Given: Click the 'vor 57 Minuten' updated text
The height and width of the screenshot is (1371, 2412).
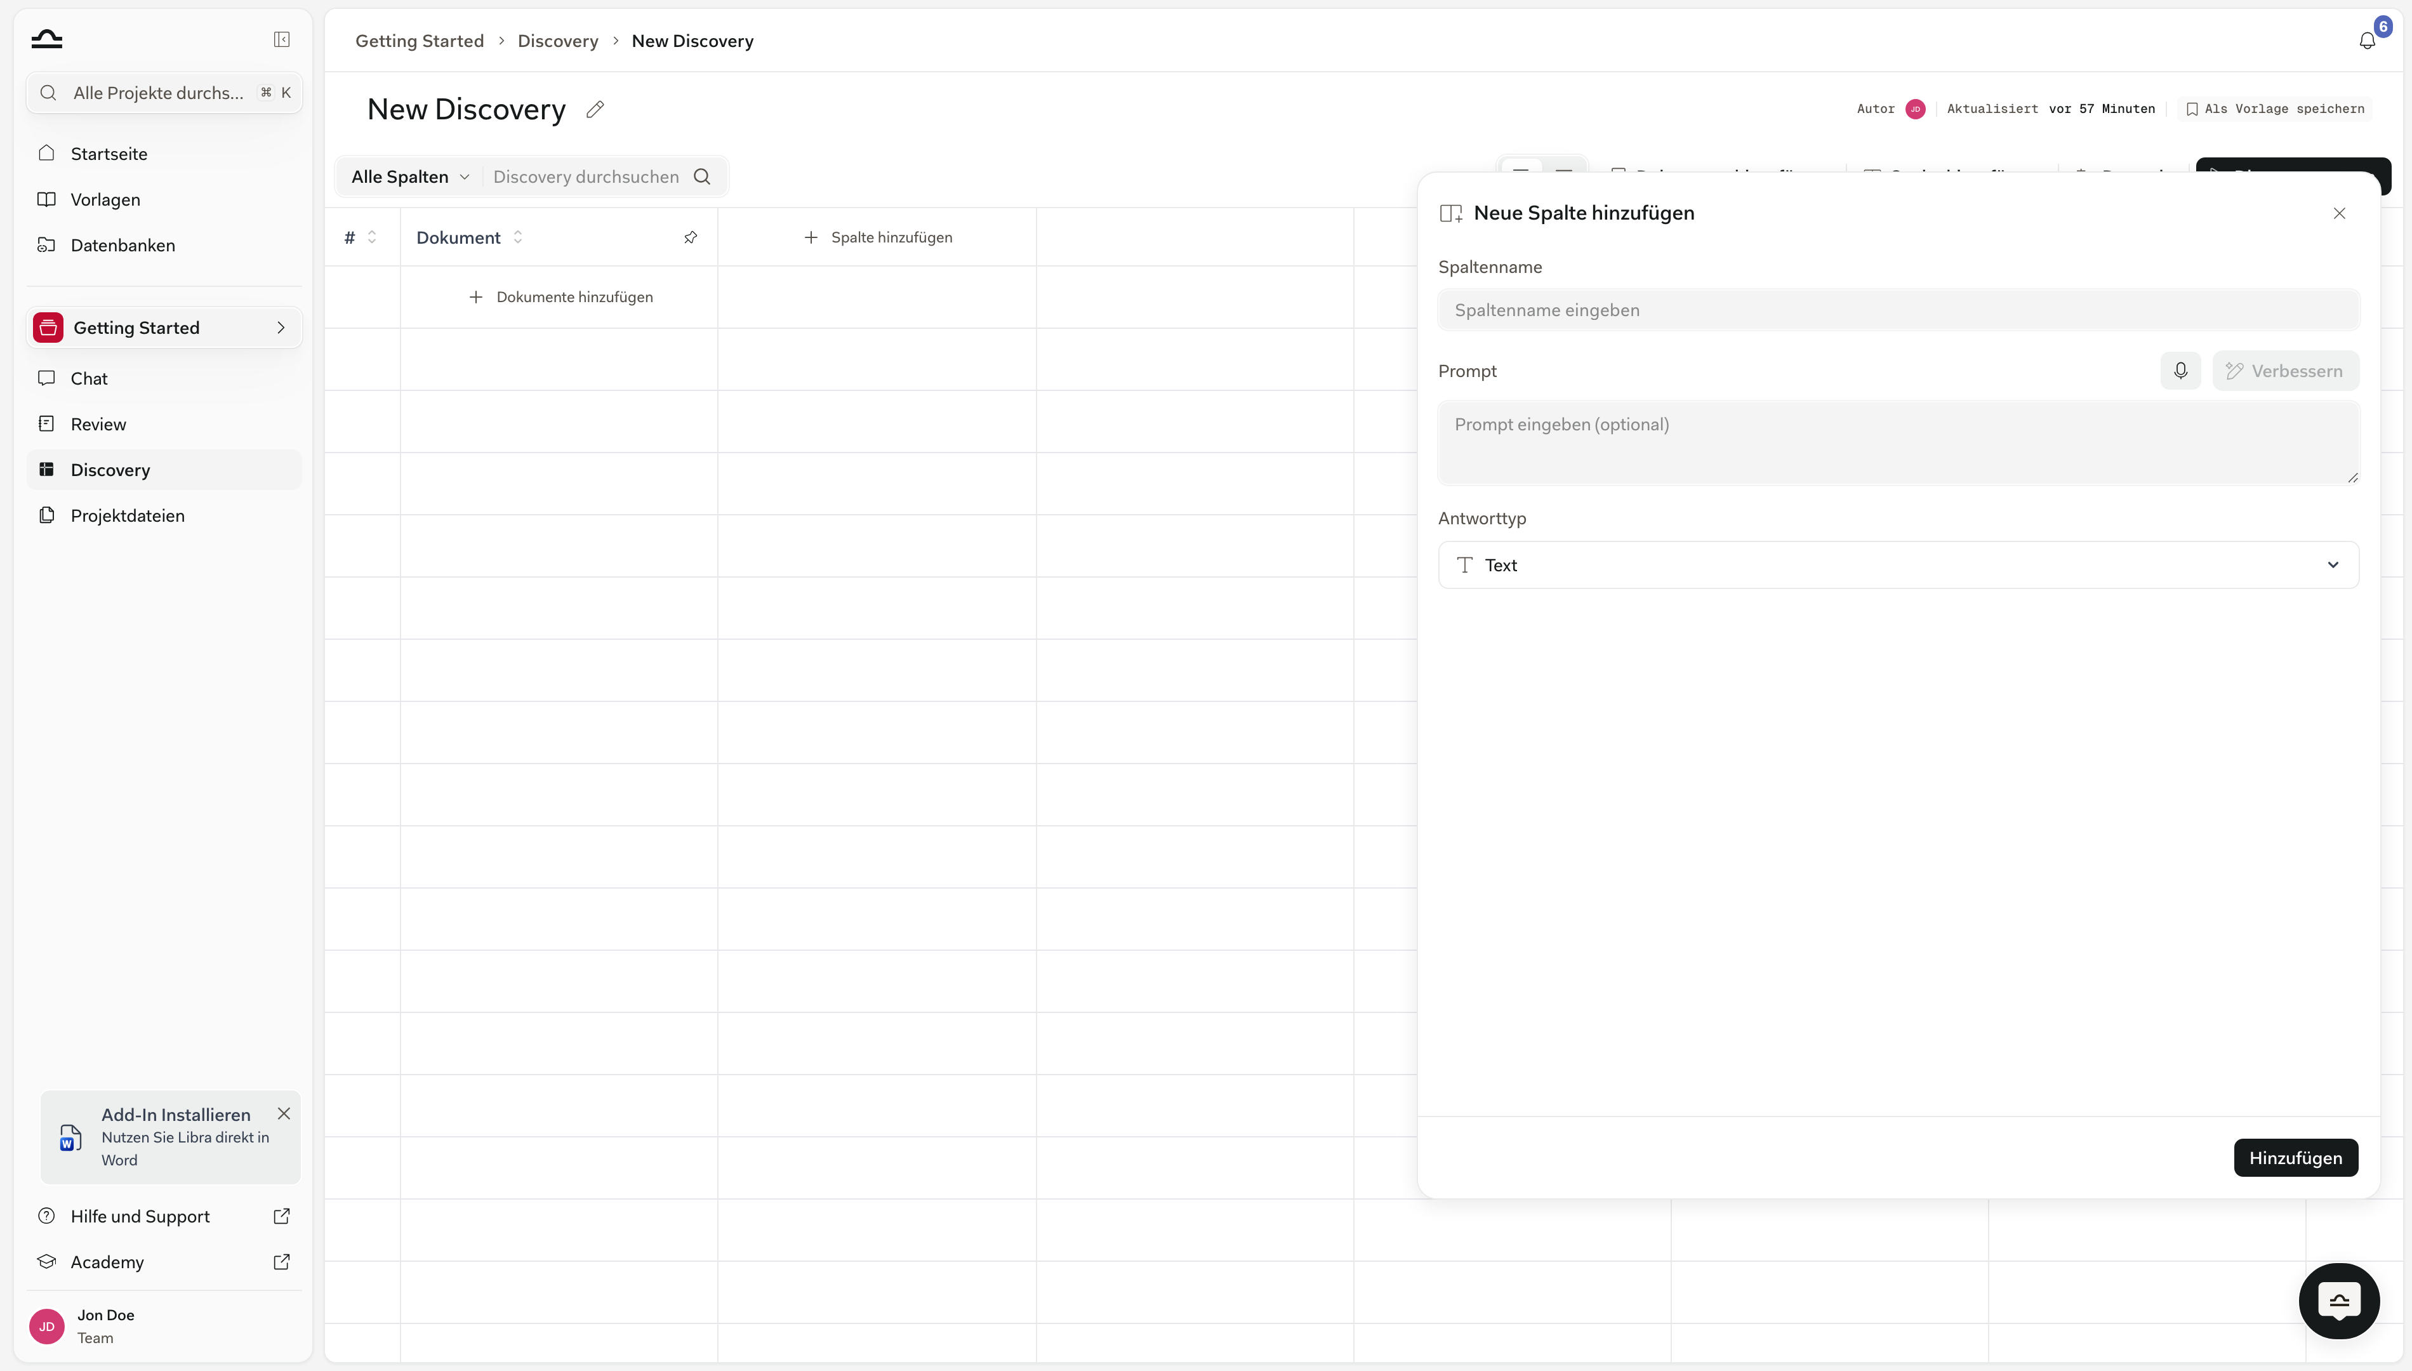Looking at the screenshot, I should click(2102, 109).
